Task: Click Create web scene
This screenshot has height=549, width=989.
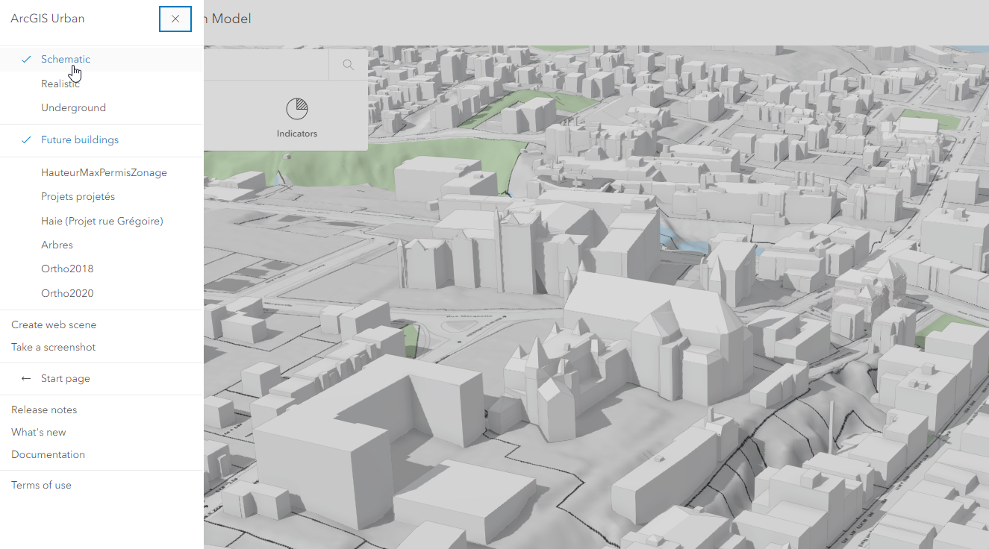Action: click(x=53, y=324)
